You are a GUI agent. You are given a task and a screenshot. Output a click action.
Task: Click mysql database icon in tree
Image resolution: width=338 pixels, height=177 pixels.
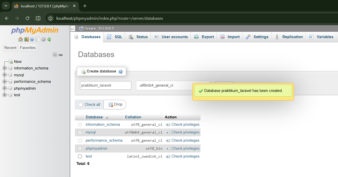[10, 75]
